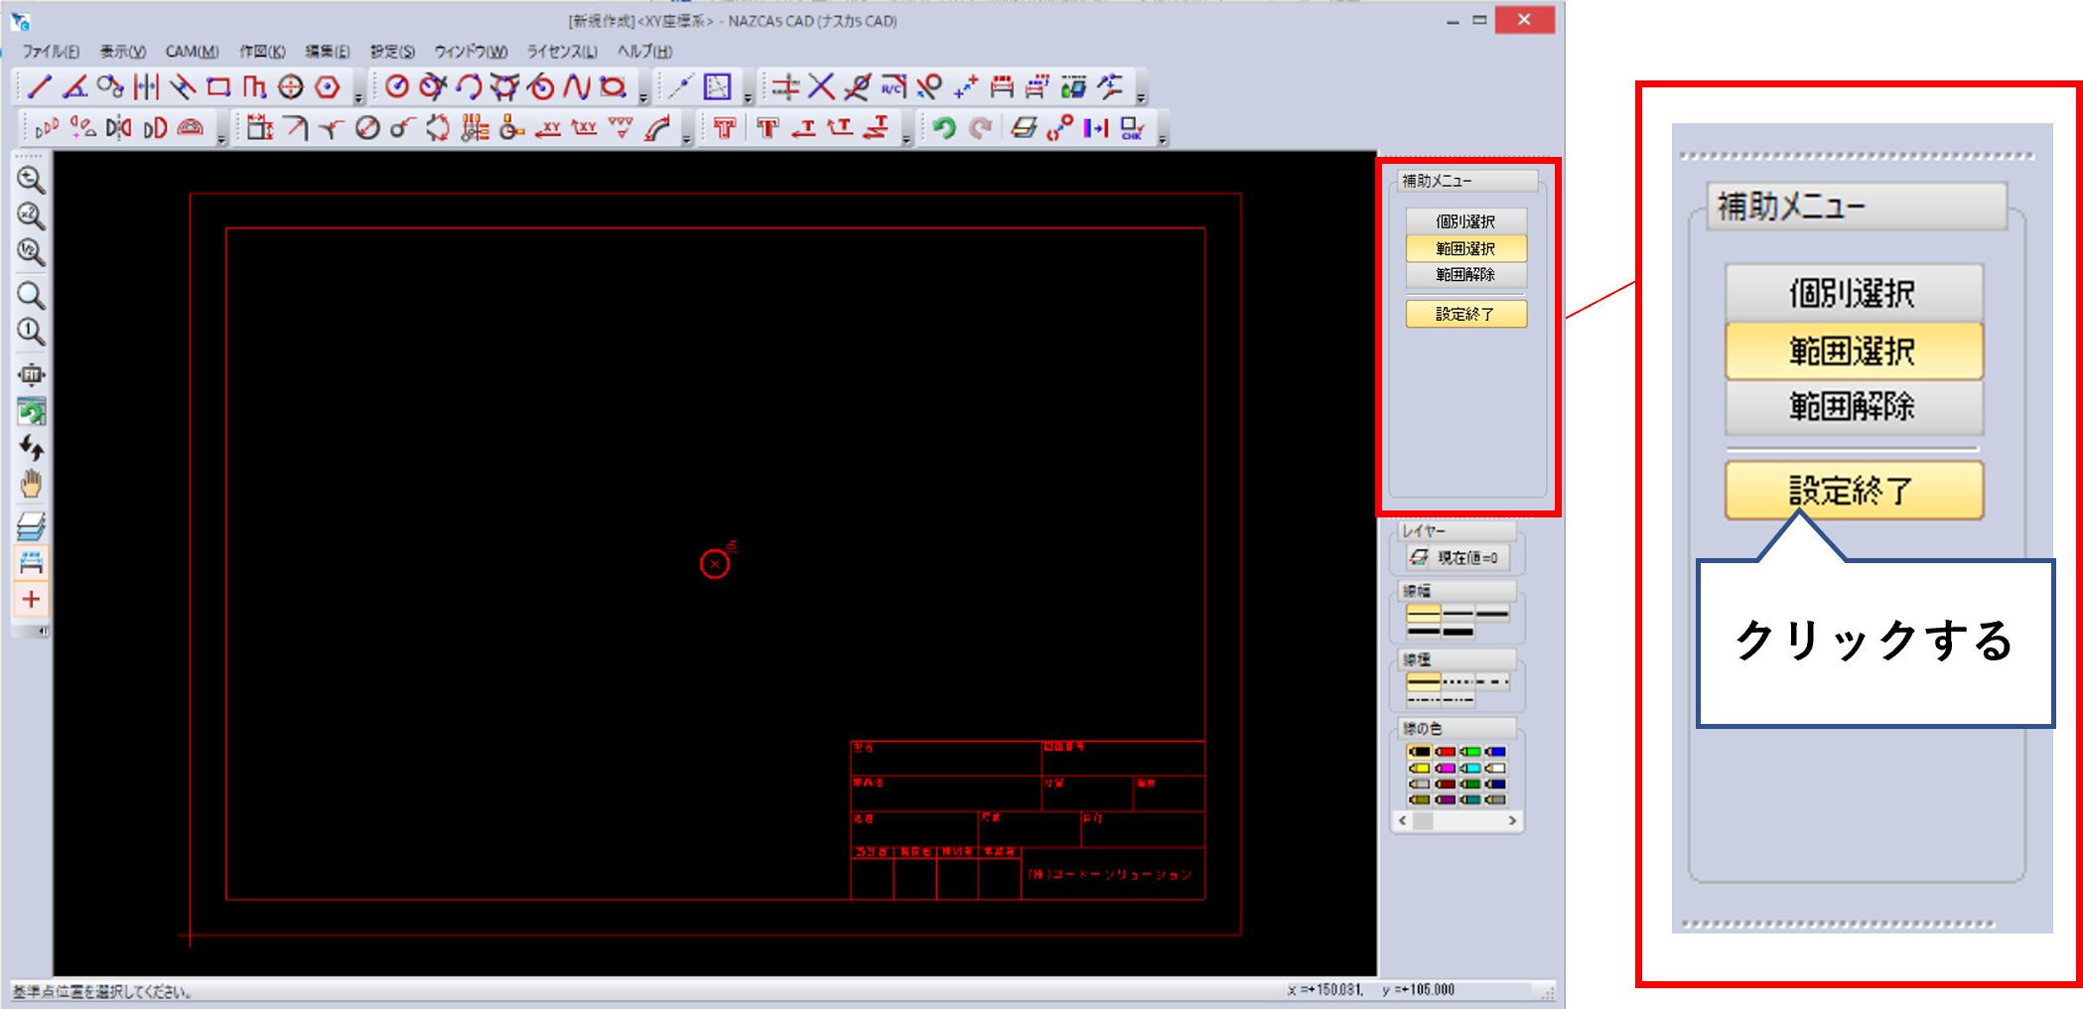Select the circle center-mark crosshair tool
The image size is (2083, 1009).
click(291, 87)
